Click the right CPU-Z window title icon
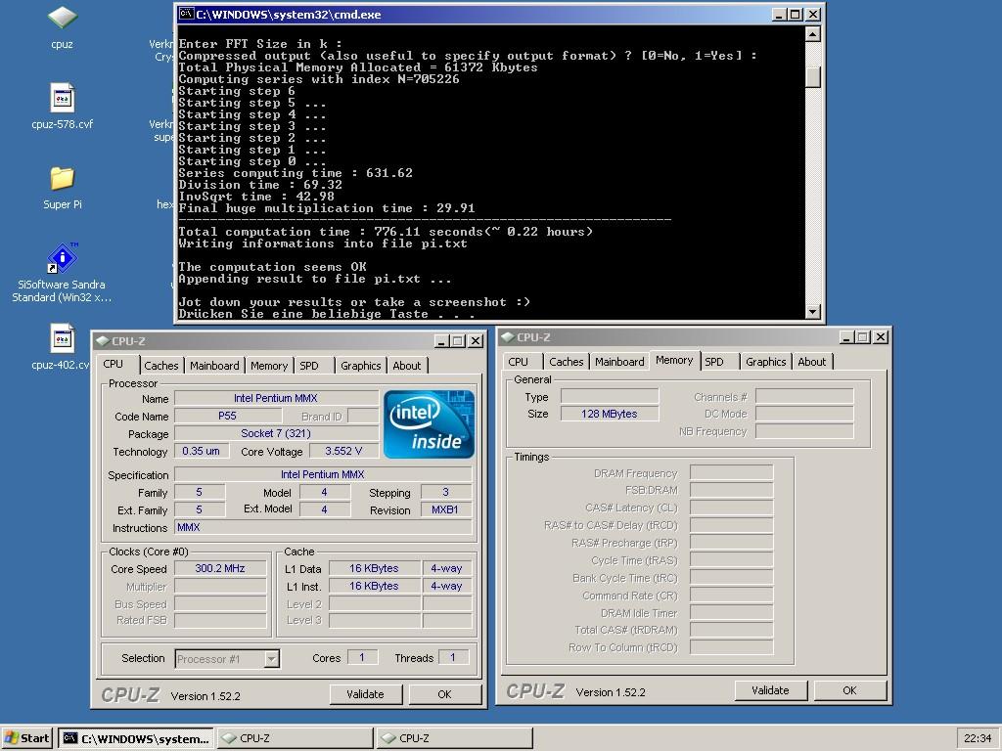Image resolution: width=1002 pixels, height=751 pixels. pos(508,337)
